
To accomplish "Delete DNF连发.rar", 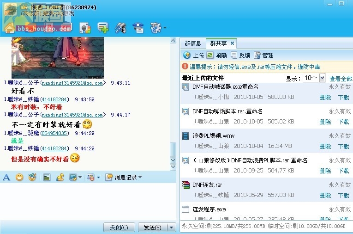I will coord(325,195).
